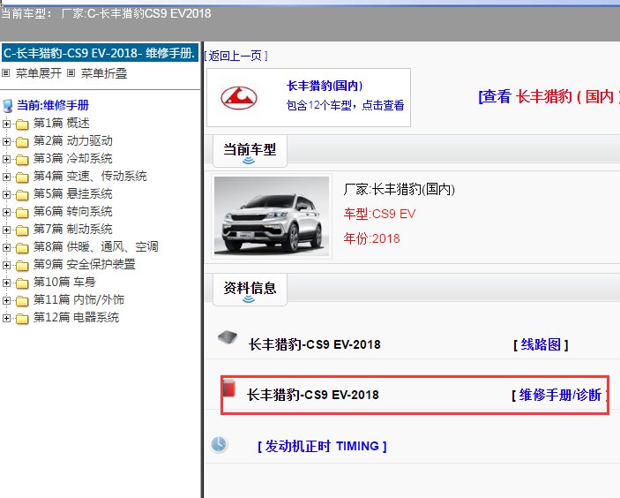Open the 发动机正时 TIMING link
Screen dimensions: 620x498
(x=322, y=447)
